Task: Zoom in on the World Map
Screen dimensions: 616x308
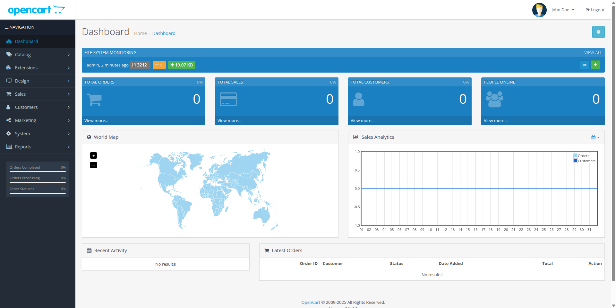Action: [93, 155]
